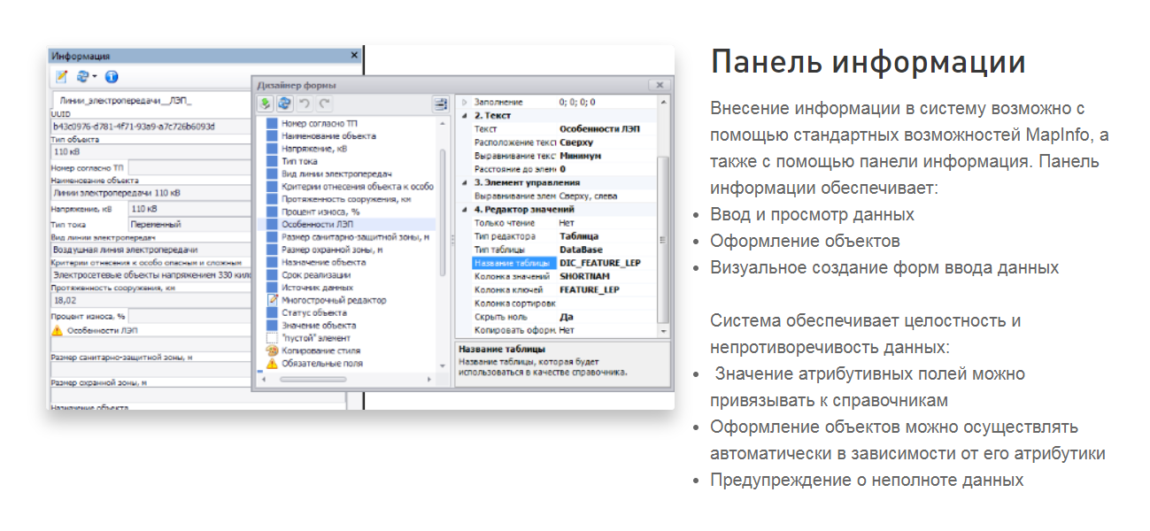Click the horizontal scrollbar of designer list
1150x531 pixels.
312,379
